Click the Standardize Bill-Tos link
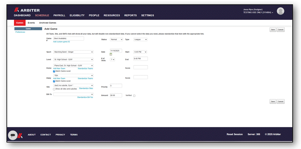 85,97
